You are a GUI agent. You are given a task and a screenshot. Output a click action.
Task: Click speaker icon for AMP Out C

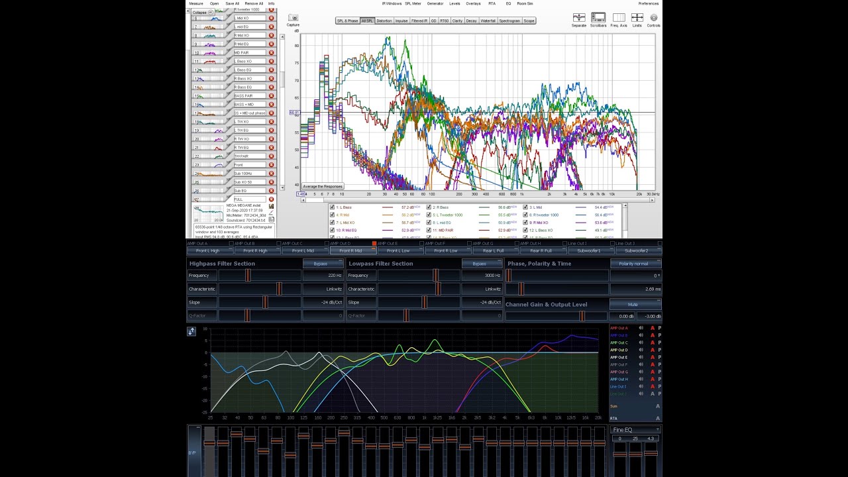click(x=641, y=343)
